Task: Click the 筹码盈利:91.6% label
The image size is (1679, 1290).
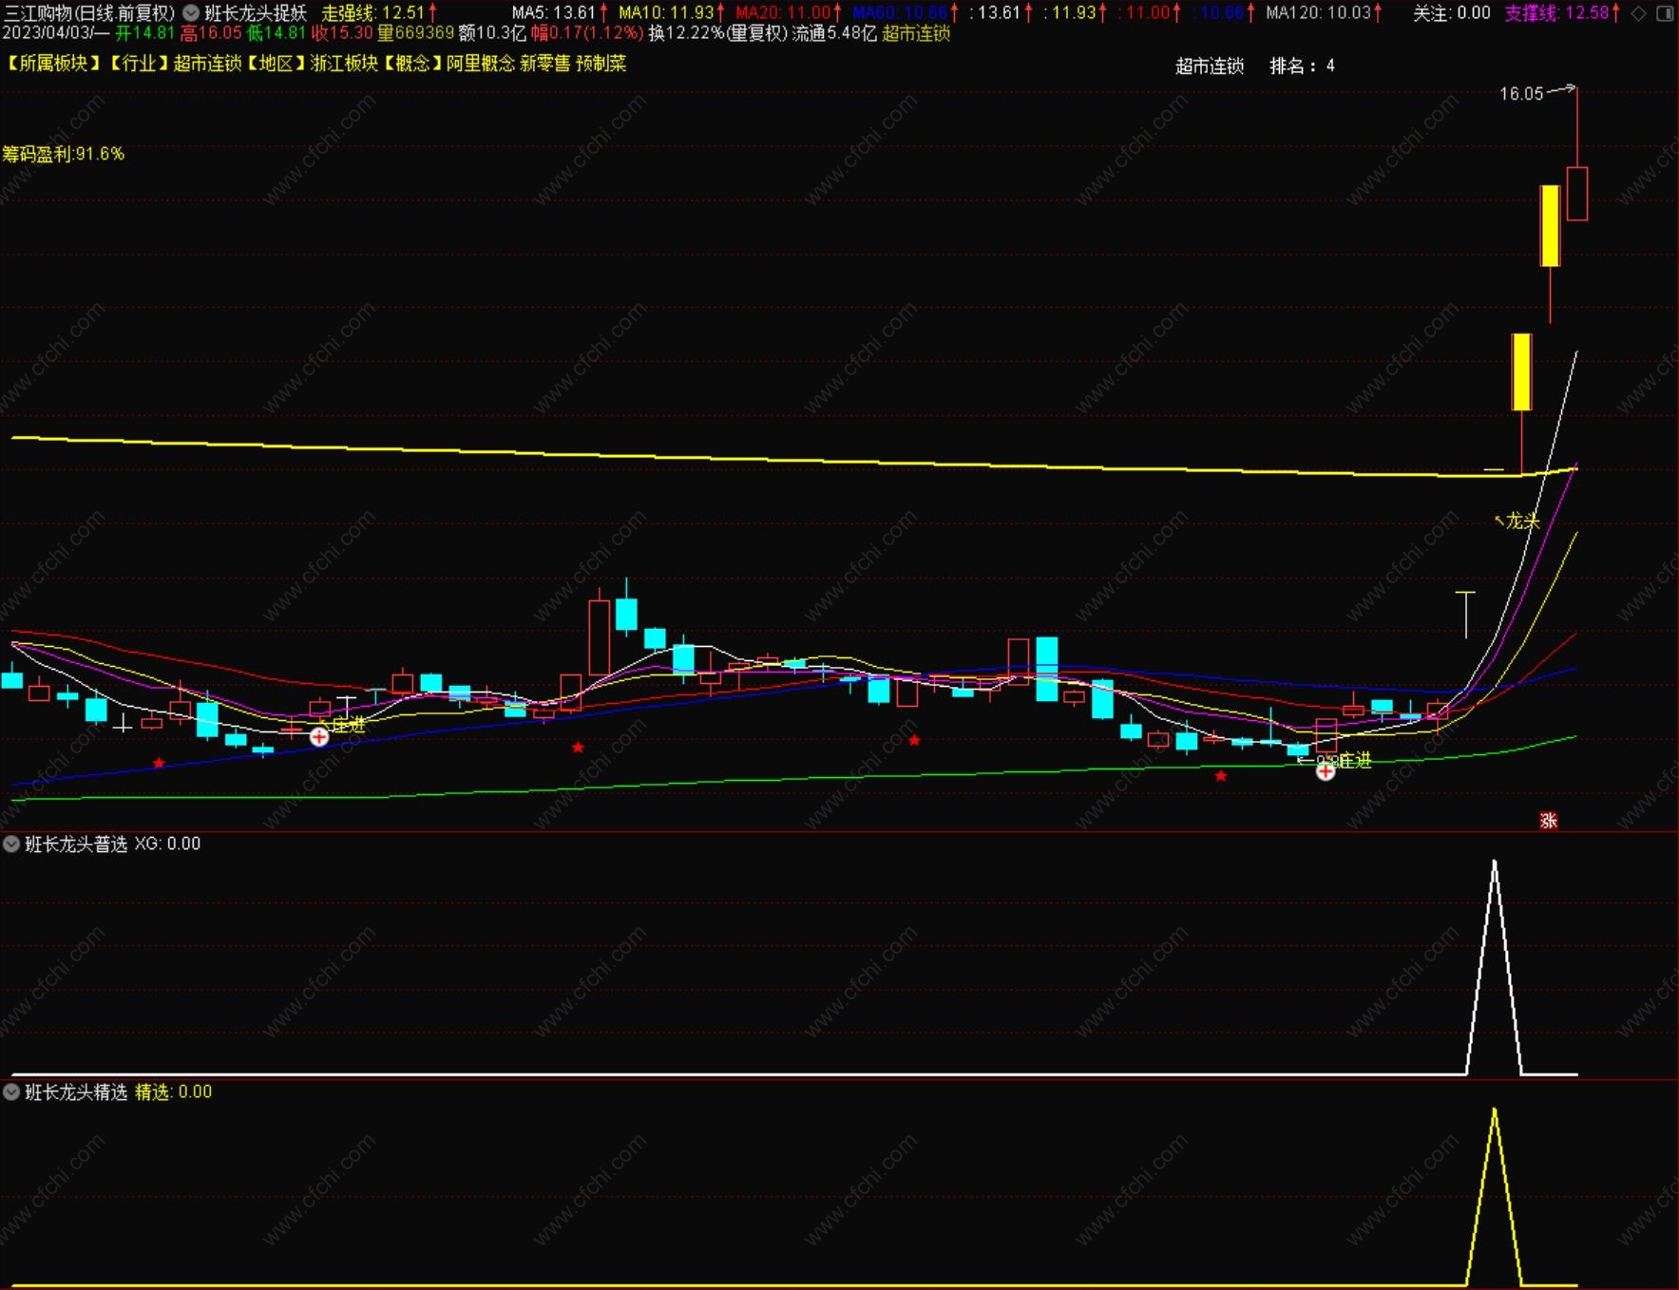Action: point(63,154)
